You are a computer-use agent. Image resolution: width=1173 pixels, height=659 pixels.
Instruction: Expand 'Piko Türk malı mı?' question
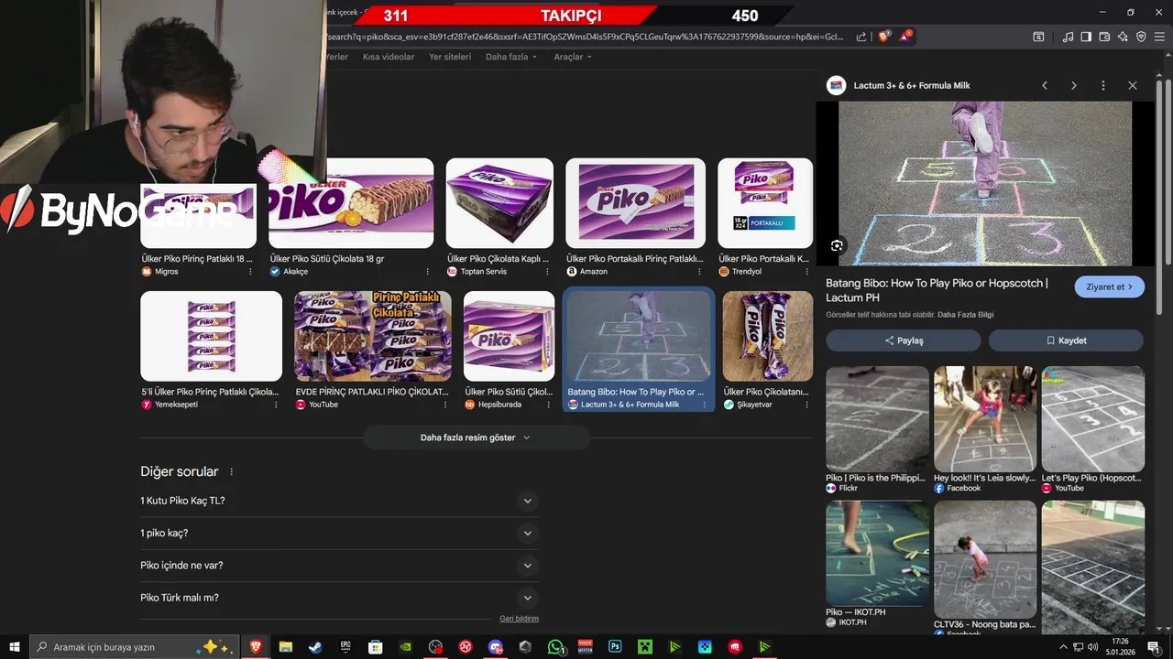pos(339,598)
